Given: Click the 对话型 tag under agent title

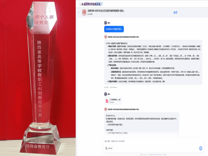Looking at the screenshot, I should (90, 14).
